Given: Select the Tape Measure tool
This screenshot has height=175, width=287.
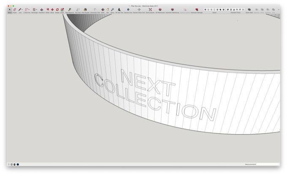Looking at the screenshot, I should click(70, 10).
